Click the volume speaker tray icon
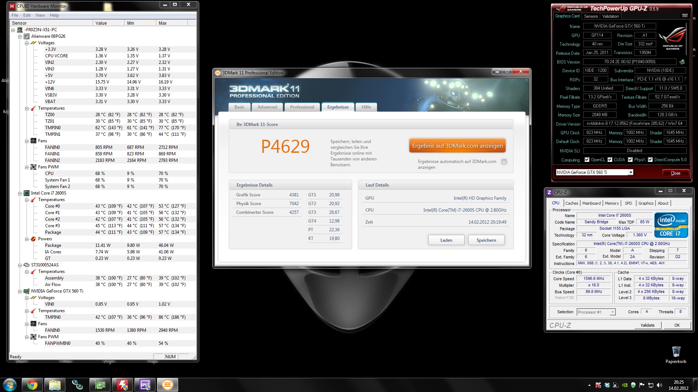Image resolution: width=698 pixels, height=392 pixels. pos(659,385)
